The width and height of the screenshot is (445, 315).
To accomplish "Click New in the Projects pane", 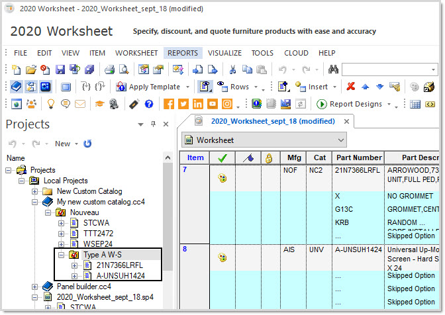I will click(62, 144).
